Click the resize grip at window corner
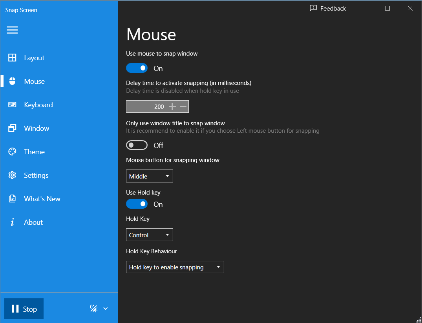 pyautogui.click(x=419, y=320)
